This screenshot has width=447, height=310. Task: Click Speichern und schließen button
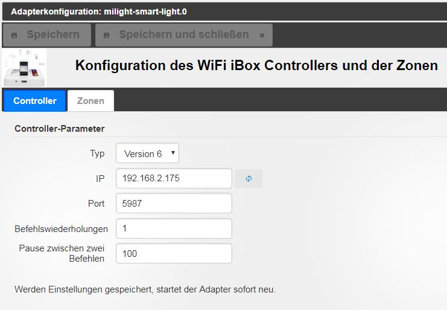click(x=184, y=35)
